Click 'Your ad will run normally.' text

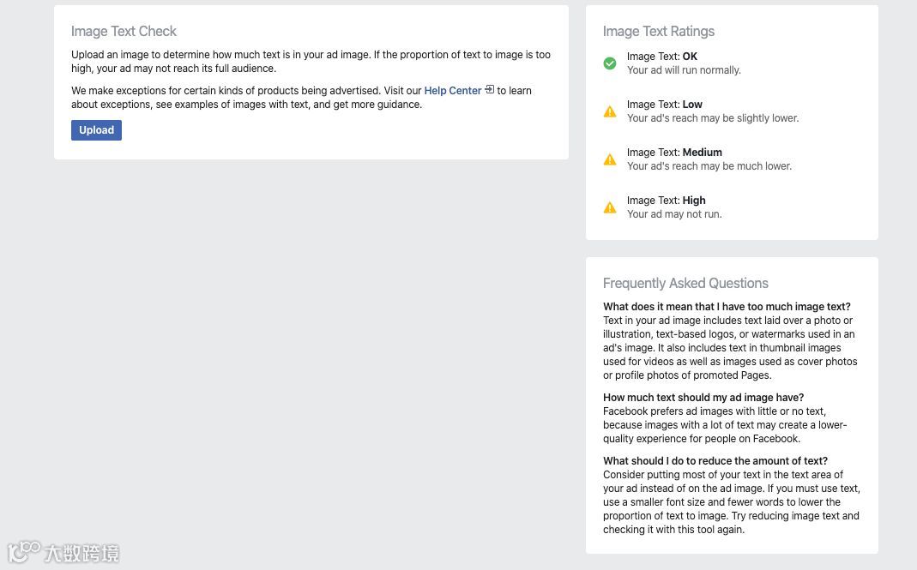click(684, 71)
